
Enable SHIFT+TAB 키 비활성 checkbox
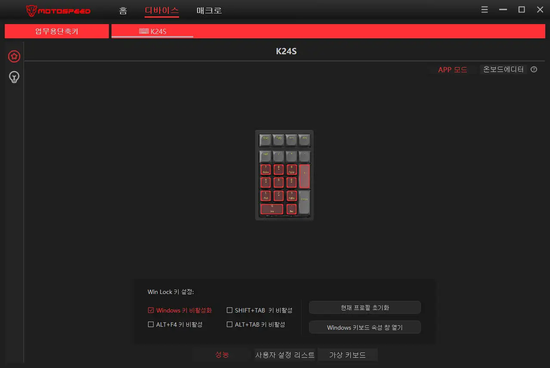coord(229,310)
